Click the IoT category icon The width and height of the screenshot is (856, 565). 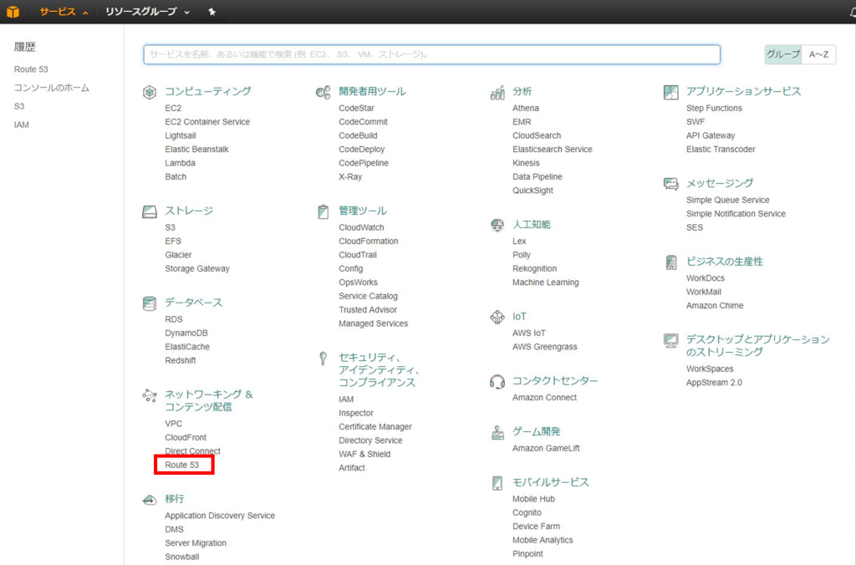[x=497, y=317]
